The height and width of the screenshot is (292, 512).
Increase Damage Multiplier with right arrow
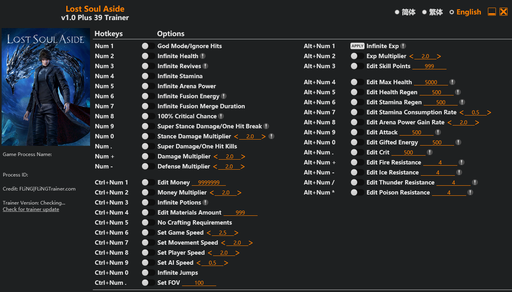[x=243, y=157]
